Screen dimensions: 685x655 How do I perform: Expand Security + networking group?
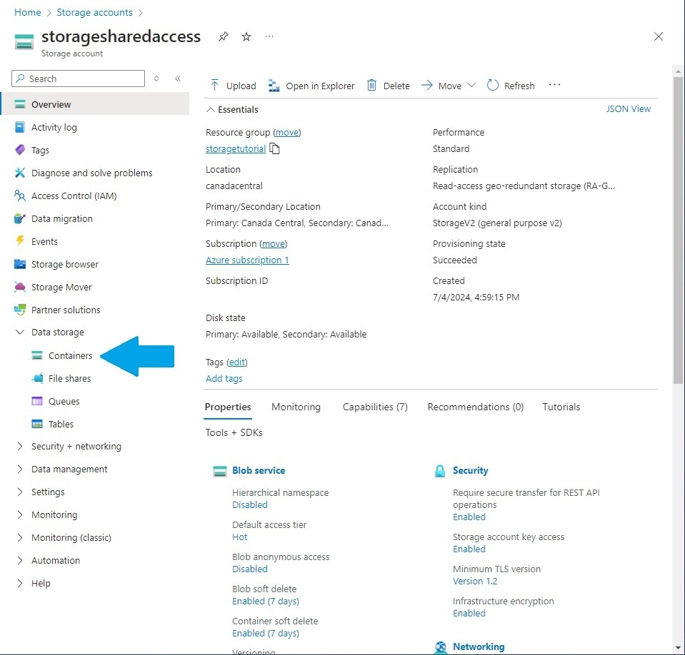(20, 446)
